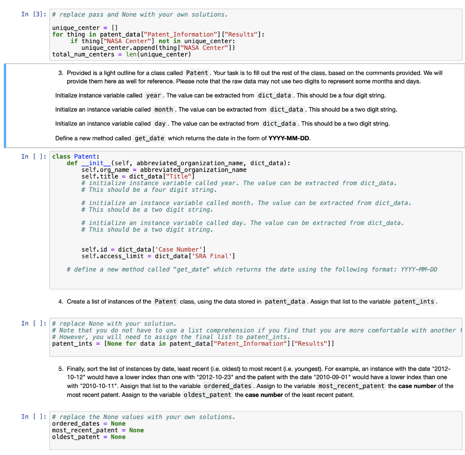Click the inline code 'day' in the instructions

pyautogui.click(x=160, y=123)
